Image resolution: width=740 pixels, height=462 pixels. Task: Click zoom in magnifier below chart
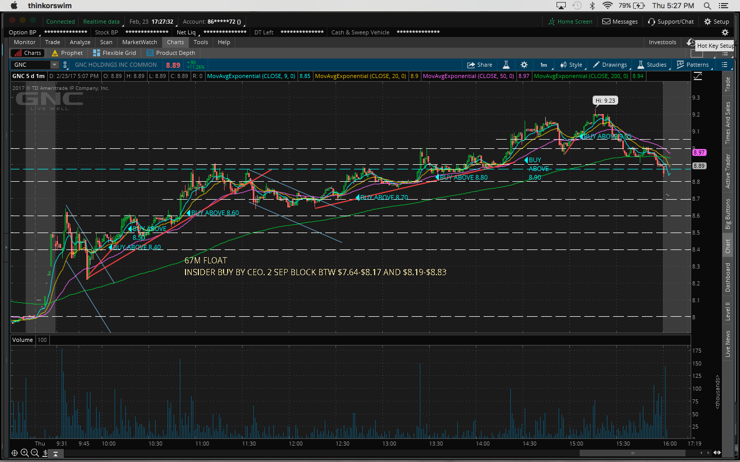[25, 453]
